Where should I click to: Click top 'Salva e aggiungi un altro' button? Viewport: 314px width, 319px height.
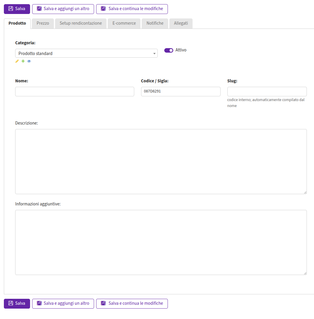(63, 9)
